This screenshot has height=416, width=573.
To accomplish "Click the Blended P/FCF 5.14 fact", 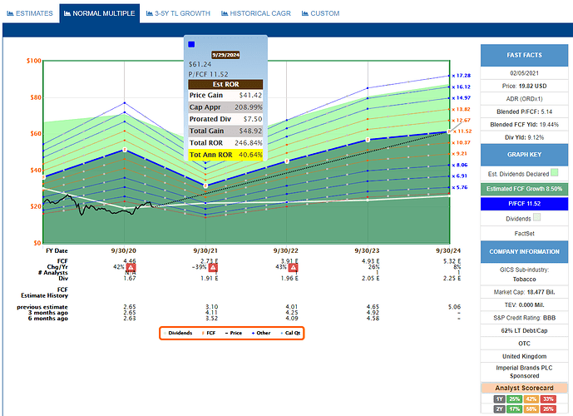I will click(524, 111).
